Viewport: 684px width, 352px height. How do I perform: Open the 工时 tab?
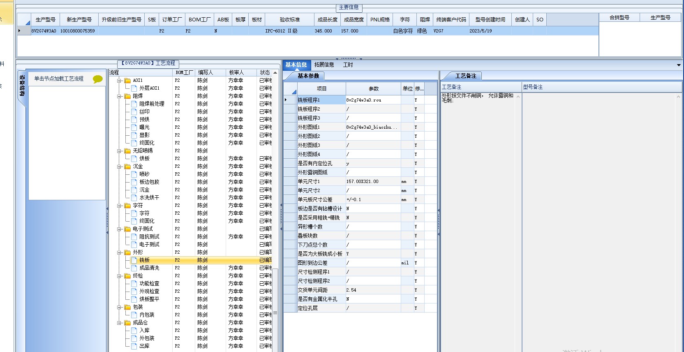pyautogui.click(x=348, y=65)
